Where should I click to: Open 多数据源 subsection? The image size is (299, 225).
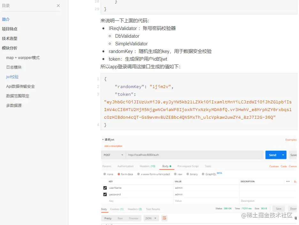click(x=14, y=105)
